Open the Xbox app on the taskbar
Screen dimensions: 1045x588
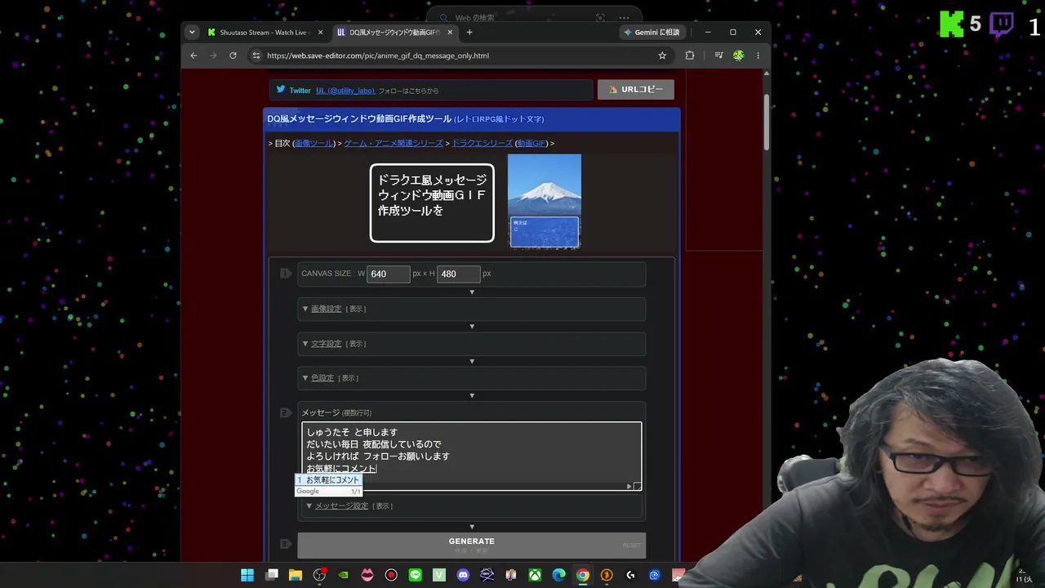click(x=535, y=575)
